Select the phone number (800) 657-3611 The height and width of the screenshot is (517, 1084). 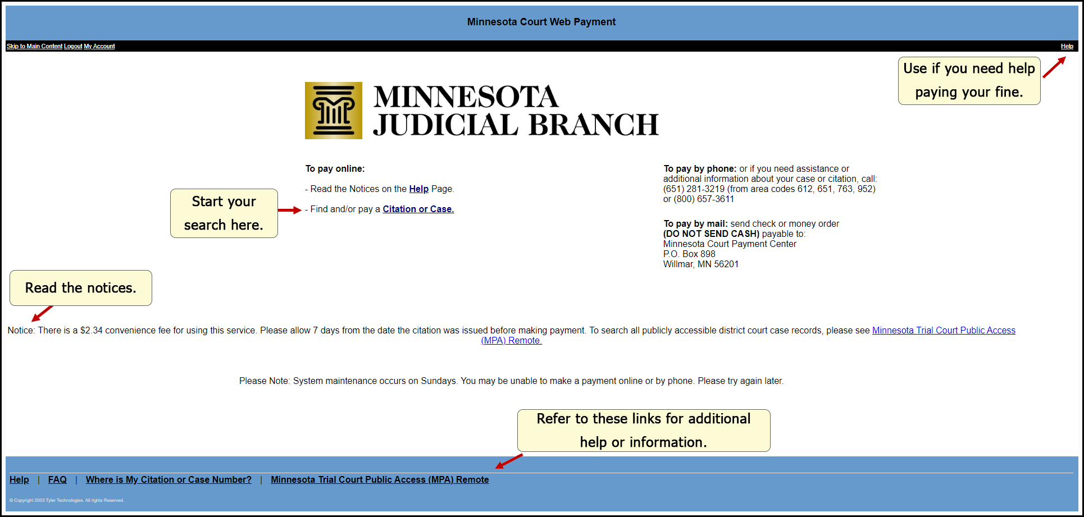(704, 199)
